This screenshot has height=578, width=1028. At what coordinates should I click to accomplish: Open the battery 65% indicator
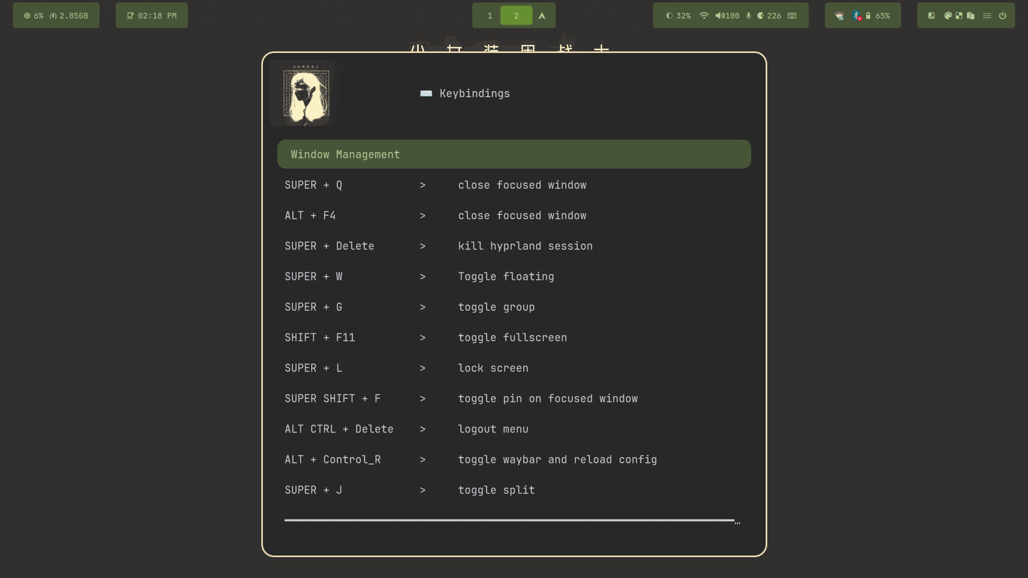[x=878, y=16]
